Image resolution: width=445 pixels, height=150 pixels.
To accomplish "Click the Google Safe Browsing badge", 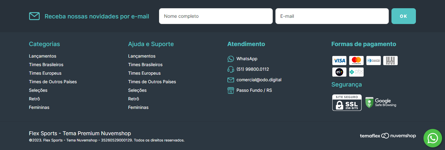I will pos(381,103).
